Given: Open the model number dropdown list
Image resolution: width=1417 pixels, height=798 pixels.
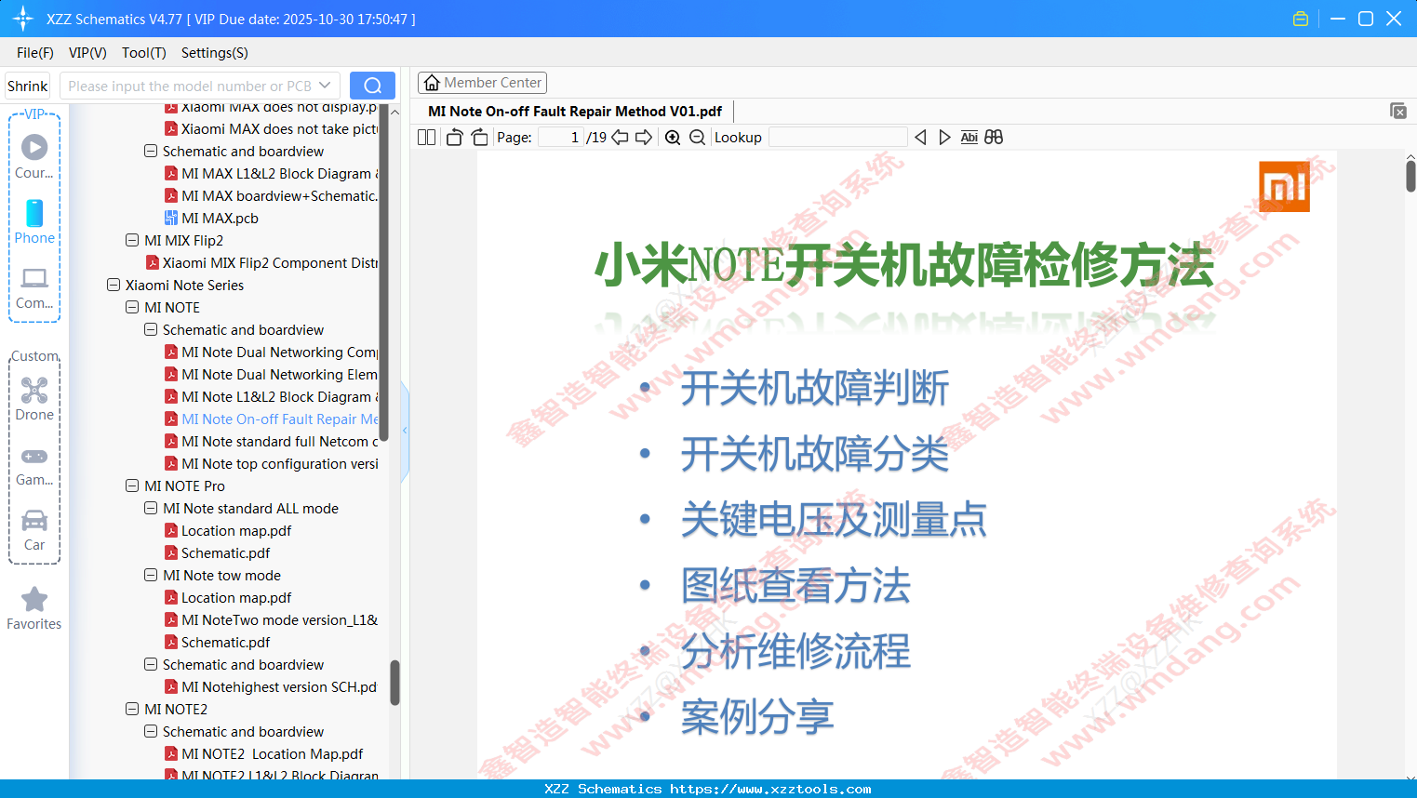Looking at the screenshot, I should coord(325,85).
